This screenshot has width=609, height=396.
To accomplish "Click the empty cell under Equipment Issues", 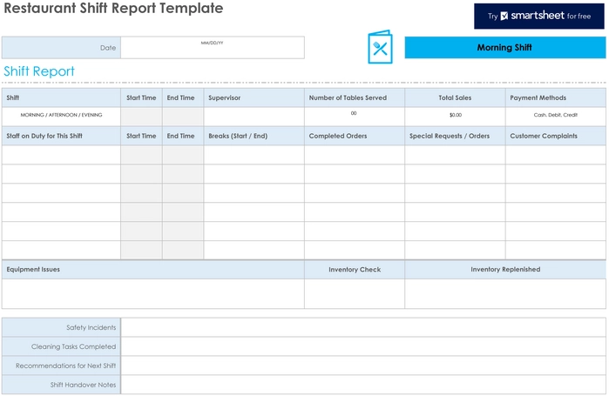I will pos(153,294).
